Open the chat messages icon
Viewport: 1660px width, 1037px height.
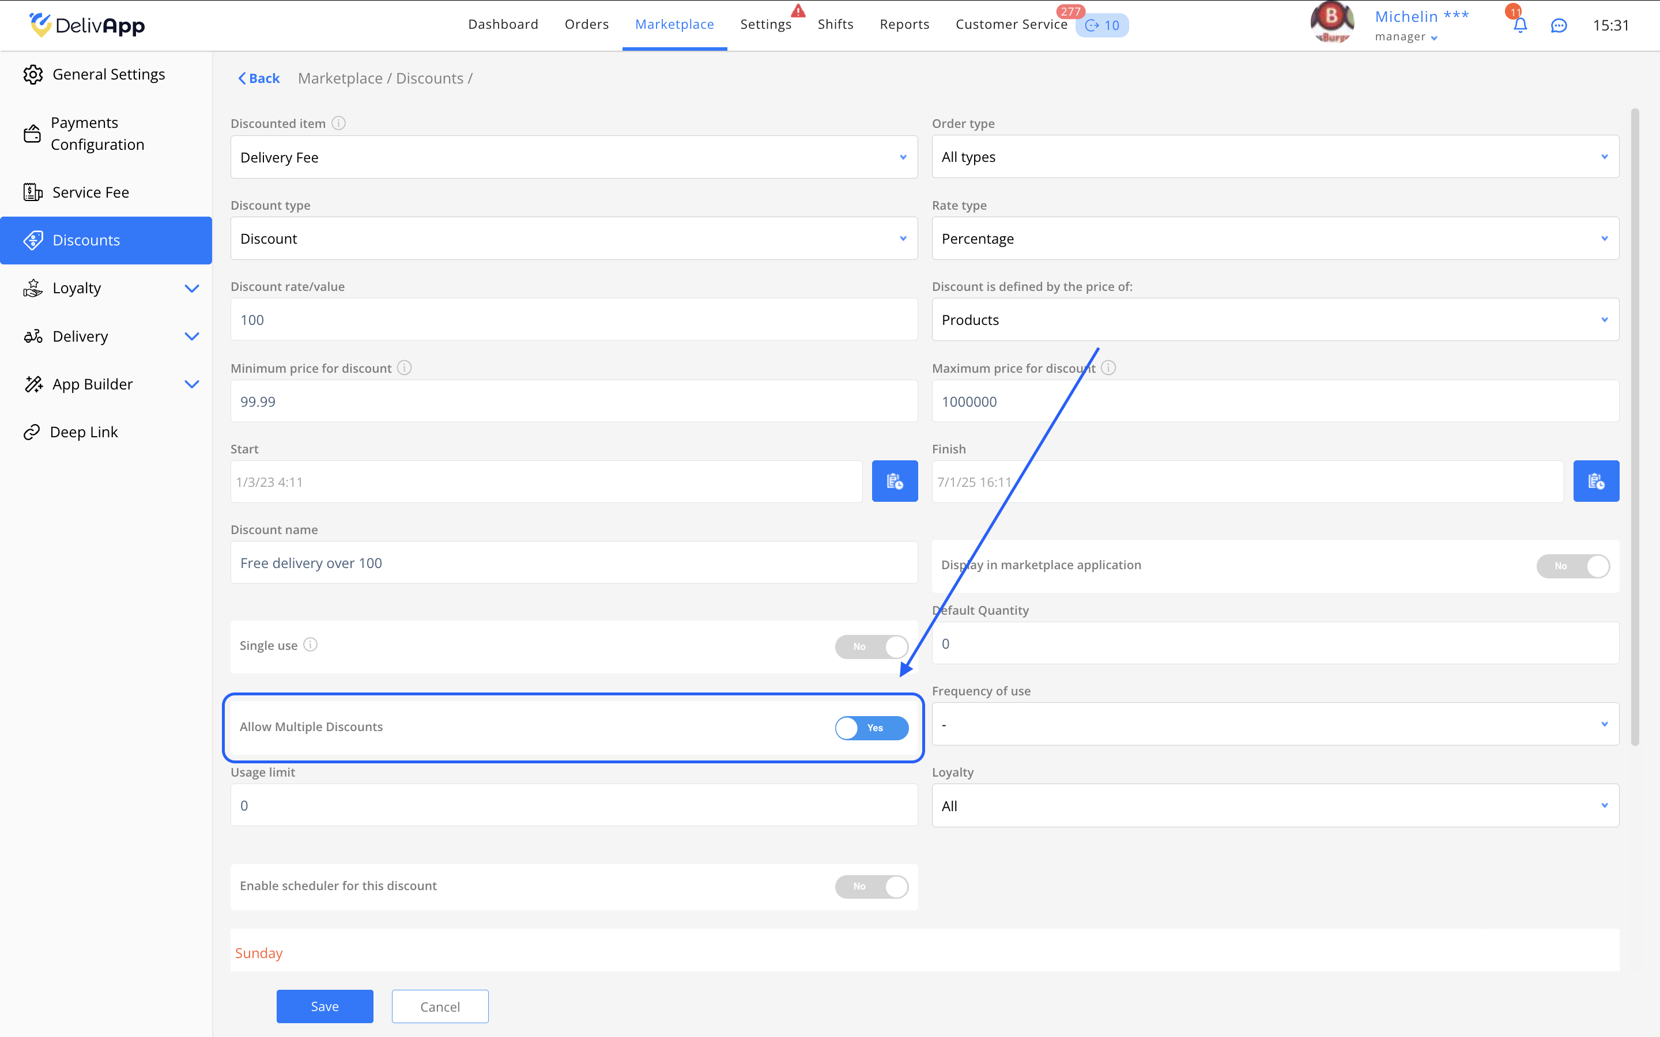click(x=1559, y=25)
